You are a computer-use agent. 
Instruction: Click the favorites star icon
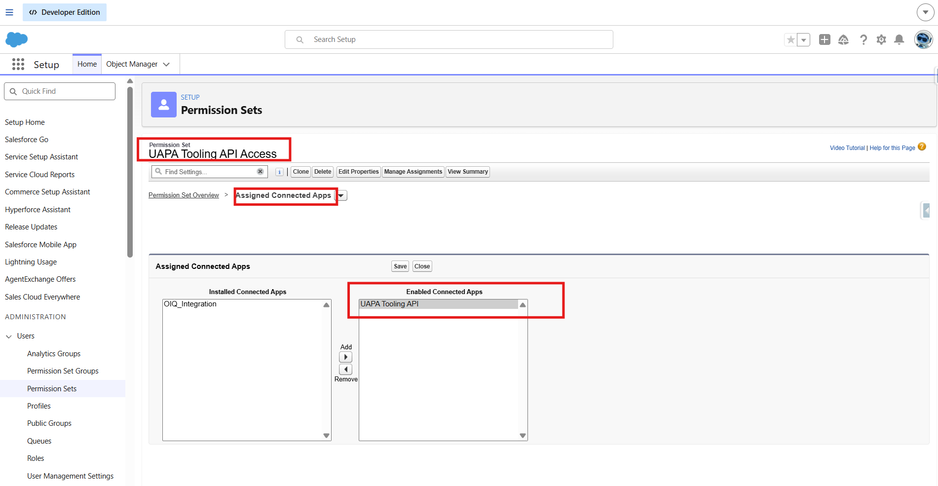(791, 39)
